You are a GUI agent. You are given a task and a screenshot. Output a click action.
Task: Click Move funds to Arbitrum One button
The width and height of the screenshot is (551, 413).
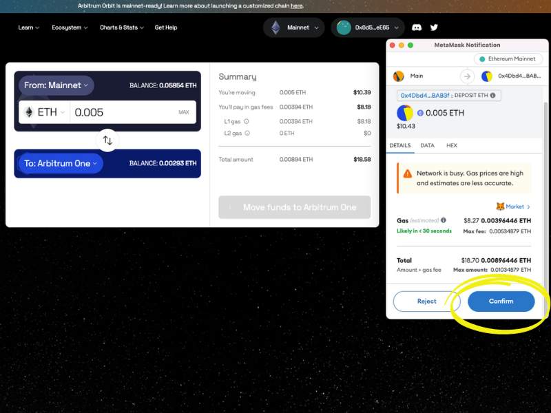(295, 207)
